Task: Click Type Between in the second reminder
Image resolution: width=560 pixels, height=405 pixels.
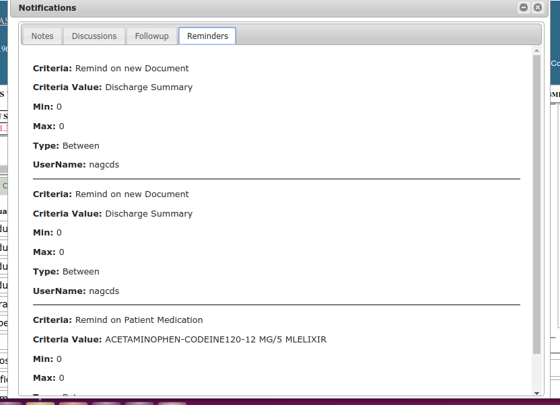Action: click(81, 272)
